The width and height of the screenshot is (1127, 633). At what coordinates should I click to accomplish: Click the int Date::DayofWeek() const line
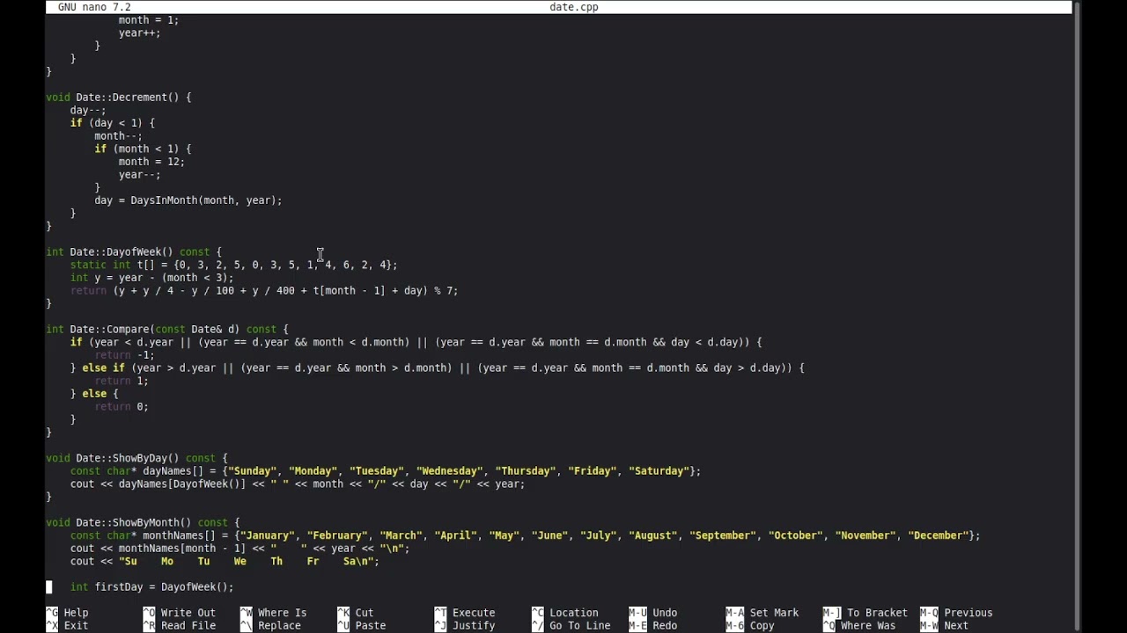click(x=134, y=252)
